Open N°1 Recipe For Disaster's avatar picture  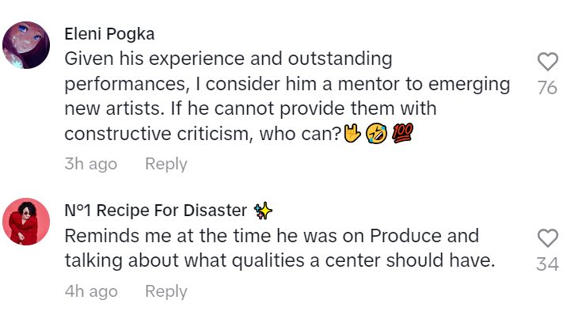[27, 222]
